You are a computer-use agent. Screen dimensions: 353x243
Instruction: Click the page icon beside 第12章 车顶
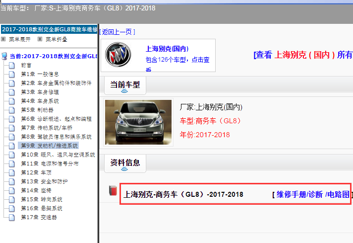12,172
